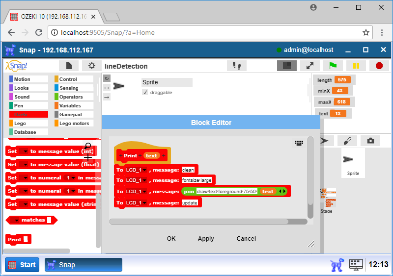Reload the browser page
Image resolution: width=393 pixels, height=276 pixels.
(x=39, y=32)
